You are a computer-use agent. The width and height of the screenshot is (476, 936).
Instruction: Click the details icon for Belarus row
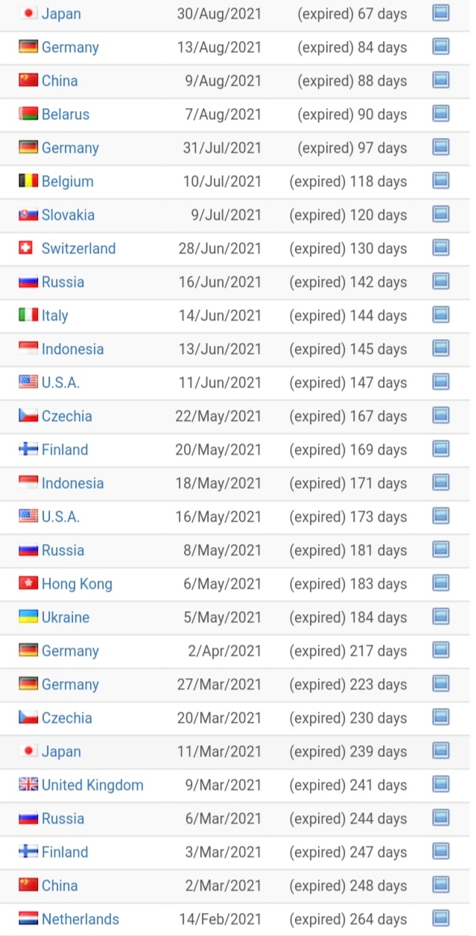tap(441, 113)
